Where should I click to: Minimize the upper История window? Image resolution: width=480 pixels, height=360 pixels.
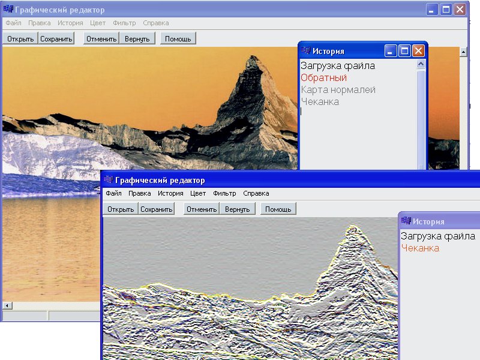point(391,51)
